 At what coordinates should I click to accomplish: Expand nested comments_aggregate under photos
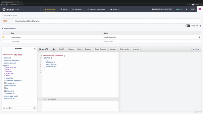pyautogui.click(x=5, y=80)
